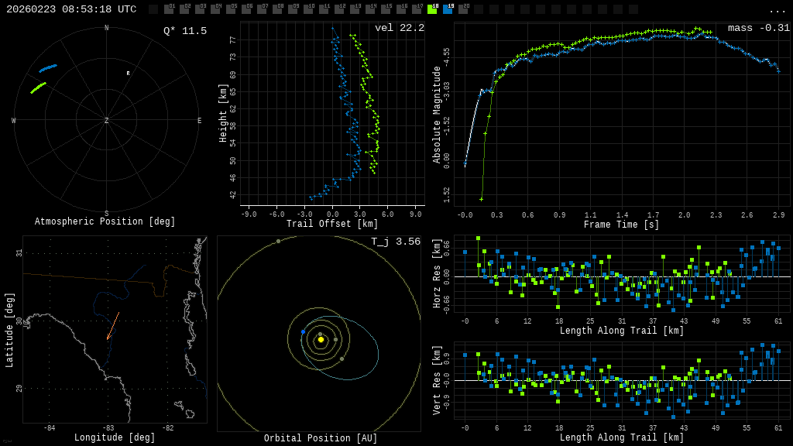Select the station 10 square in the top bar
This screenshot has height=446, width=793.
[x=308, y=9]
